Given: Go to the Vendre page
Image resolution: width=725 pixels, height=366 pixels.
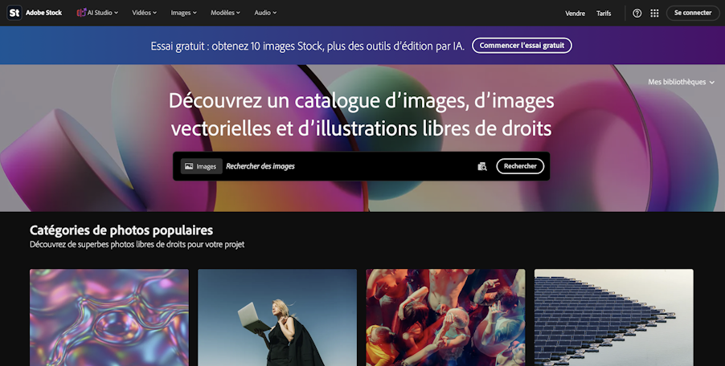Looking at the screenshot, I should click(x=575, y=14).
